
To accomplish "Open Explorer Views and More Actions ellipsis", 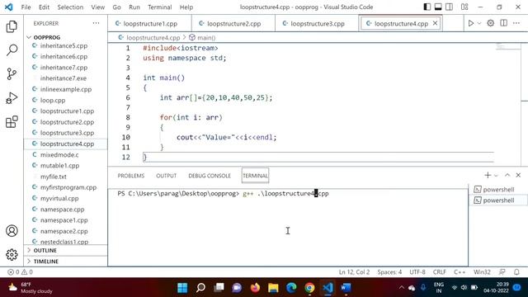I will [x=96, y=23].
